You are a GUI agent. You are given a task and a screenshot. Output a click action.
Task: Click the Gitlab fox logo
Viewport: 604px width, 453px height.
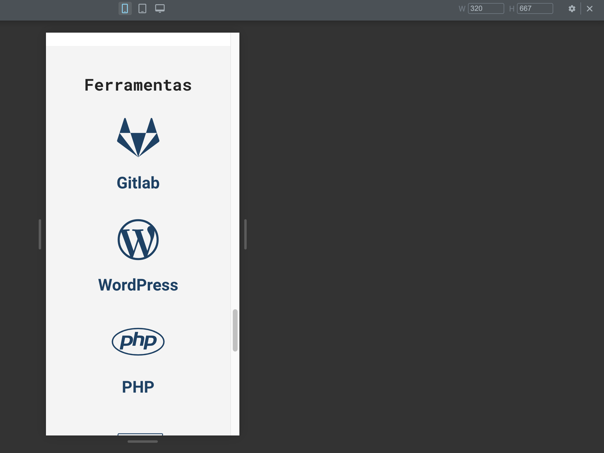[x=138, y=137]
